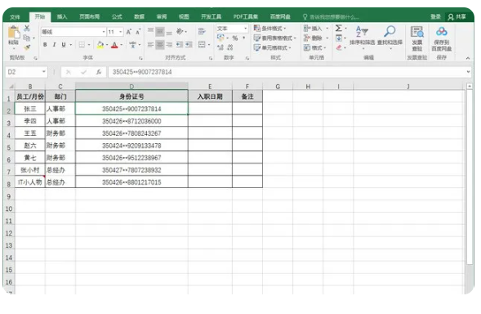This screenshot has width=481, height=314.
Task: Apply Bold formatting
Action: (45, 45)
